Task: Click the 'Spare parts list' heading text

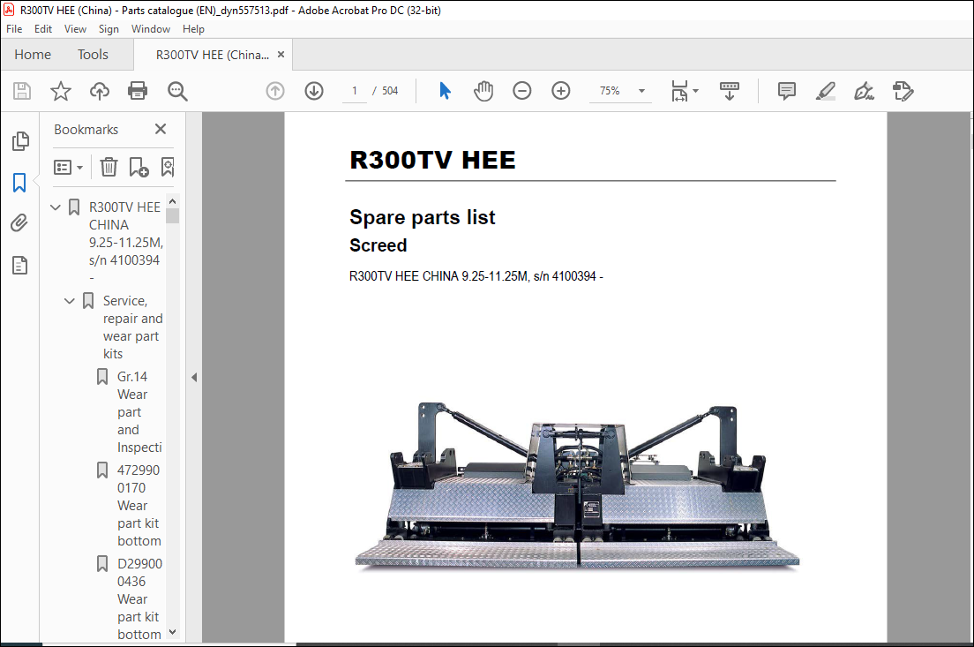Action: [x=423, y=217]
